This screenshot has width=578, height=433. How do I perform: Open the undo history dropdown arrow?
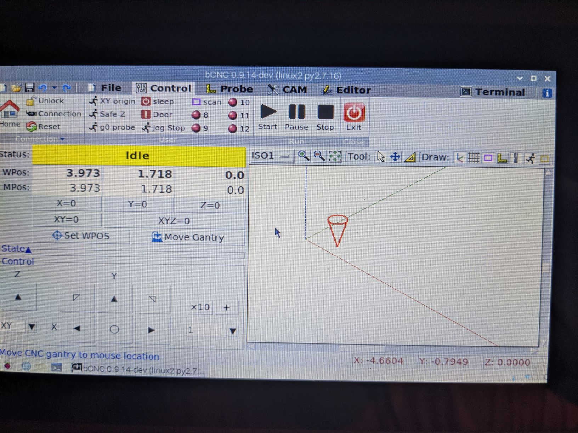(54, 88)
